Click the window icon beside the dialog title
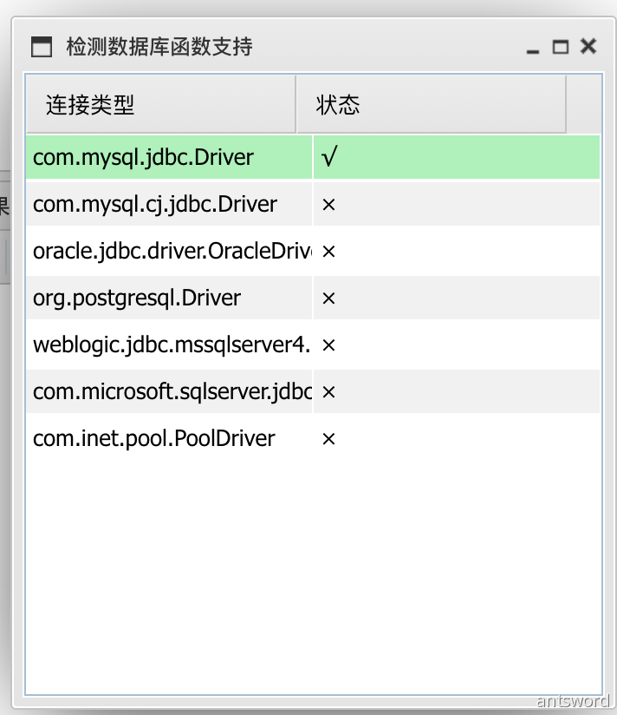 tap(42, 47)
